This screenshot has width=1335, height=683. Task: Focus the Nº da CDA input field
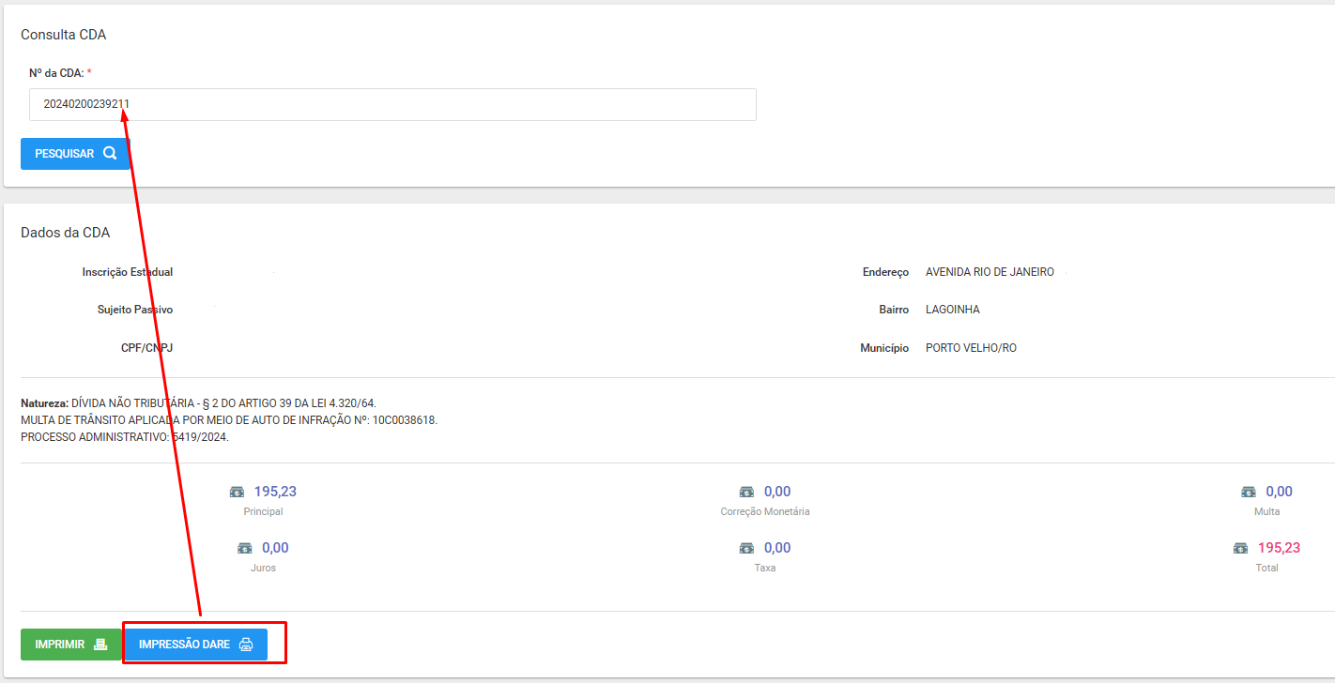(x=392, y=105)
